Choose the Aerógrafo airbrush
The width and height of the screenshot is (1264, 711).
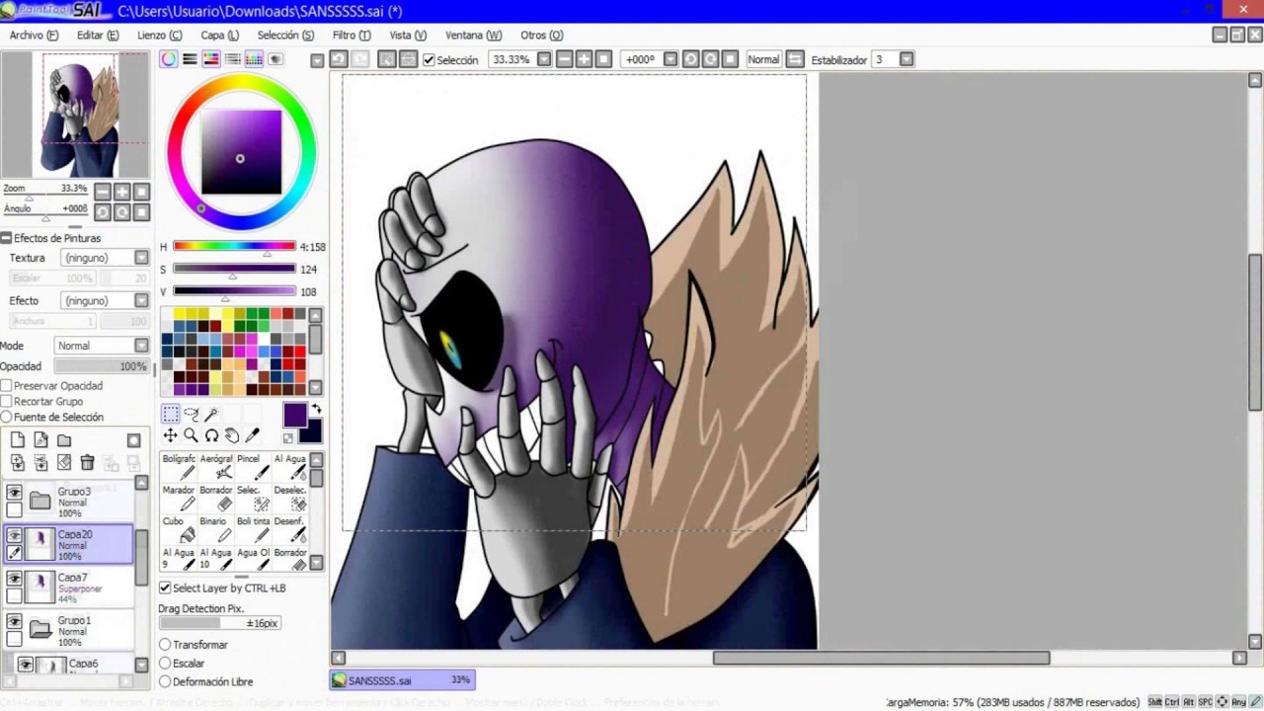(216, 467)
